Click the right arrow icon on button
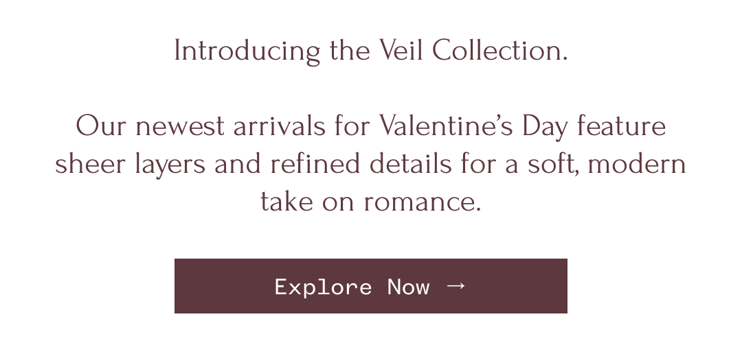 [456, 285]
